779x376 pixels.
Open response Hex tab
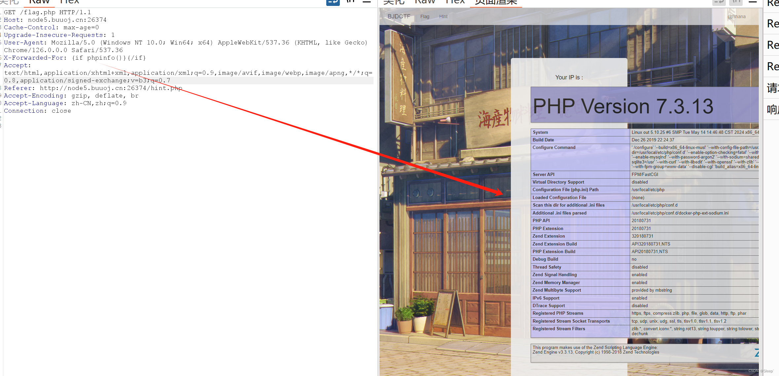455,2
